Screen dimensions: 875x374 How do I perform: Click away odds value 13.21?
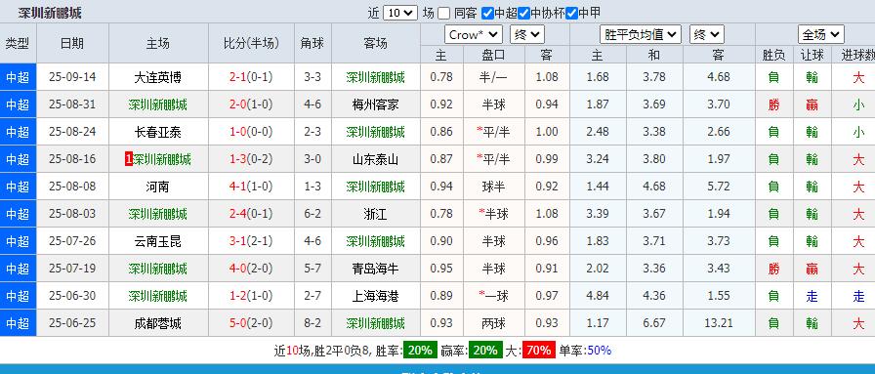click(718, 323)
